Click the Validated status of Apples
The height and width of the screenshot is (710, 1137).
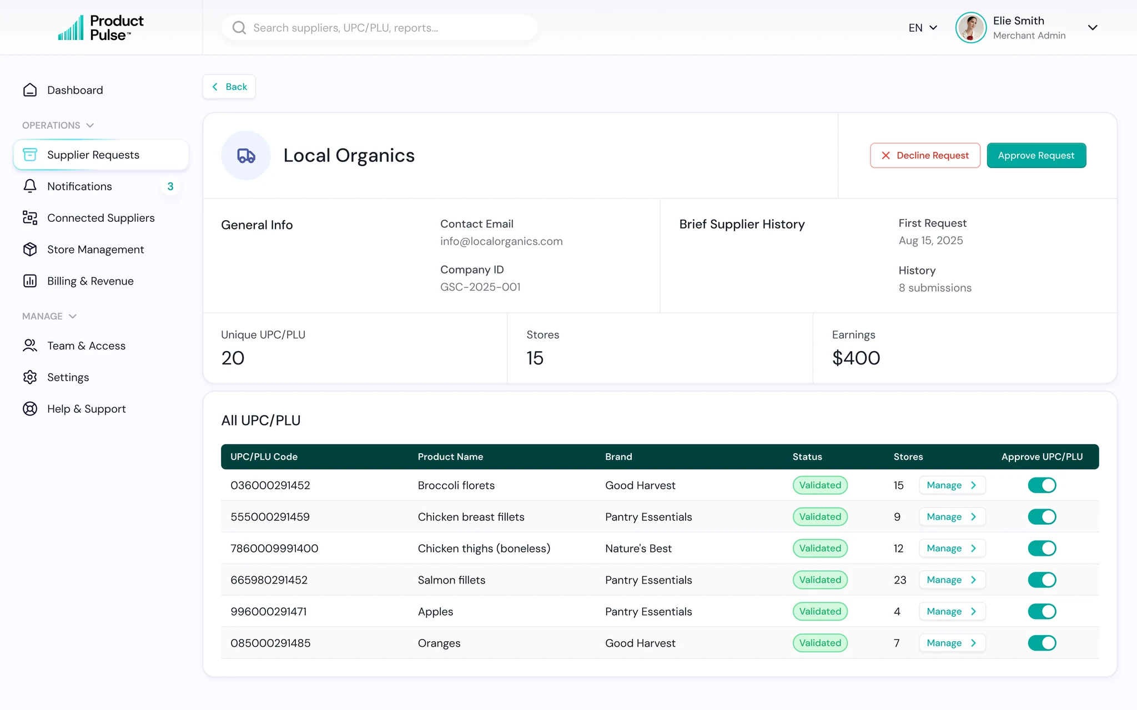pos(820,612)
